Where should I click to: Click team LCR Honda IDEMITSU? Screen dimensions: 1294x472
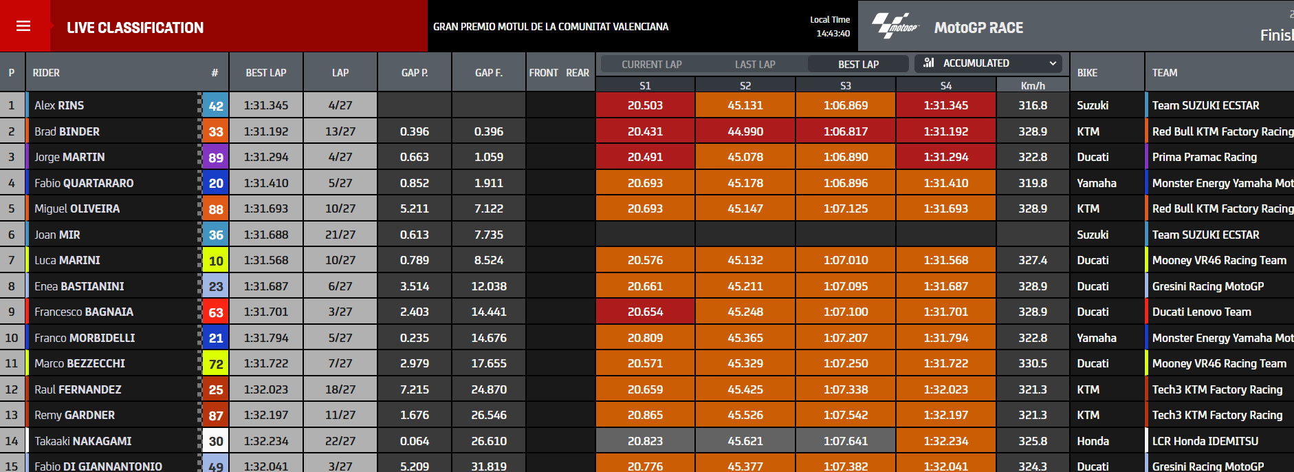1205,441
